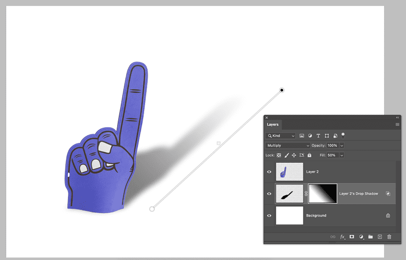Lock artboard nesting icon
The width and height of the screenshot is (406, 260).
[301, 155]
